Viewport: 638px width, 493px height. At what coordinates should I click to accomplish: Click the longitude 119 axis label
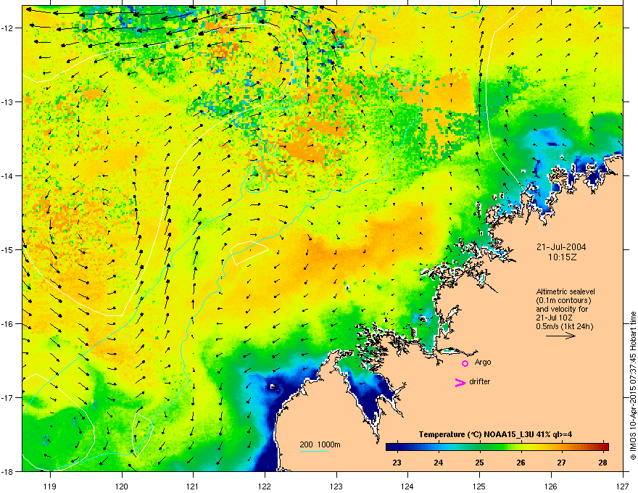(50, 486)
